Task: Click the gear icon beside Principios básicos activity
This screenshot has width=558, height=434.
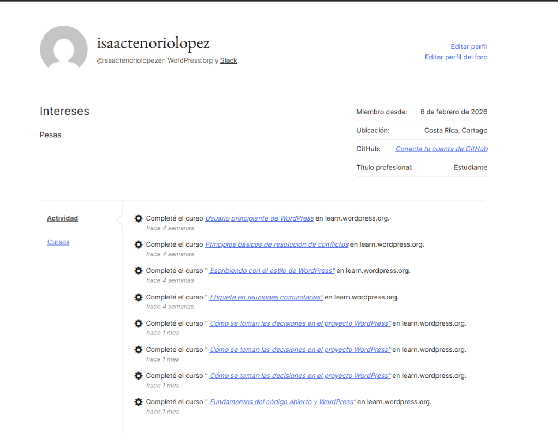Action: [x=139, y=244]
